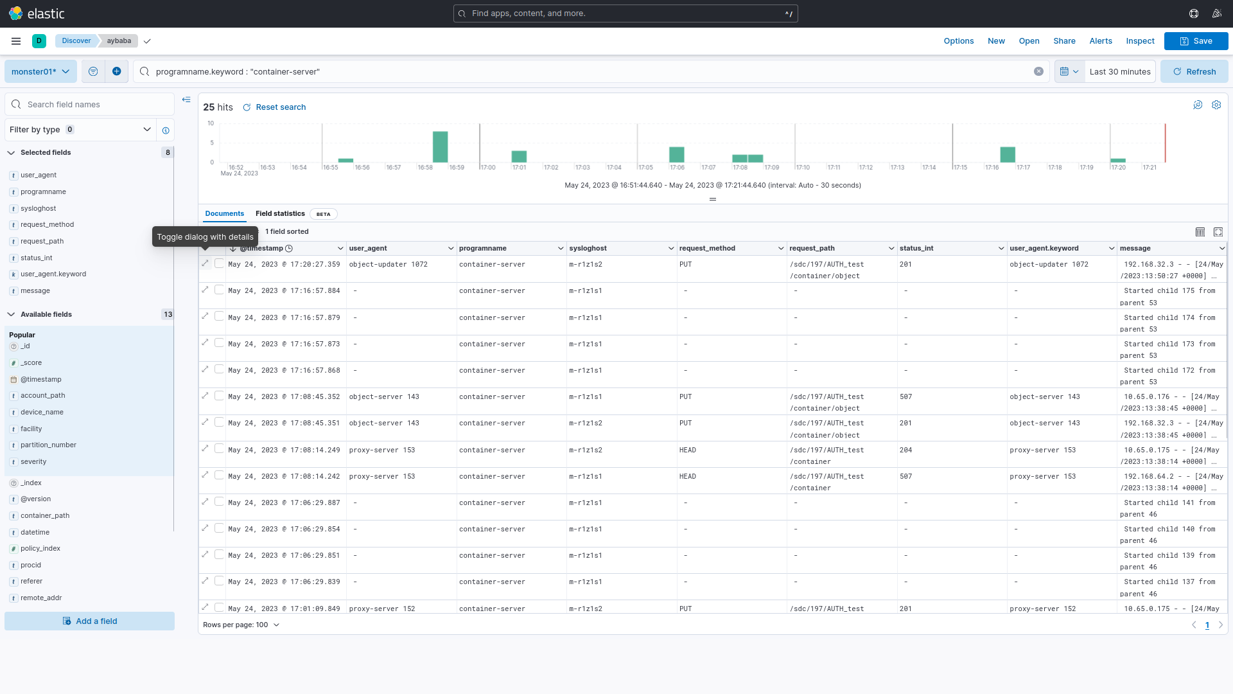Change Rows per page dropdown
Viewport: 1233px width, 694px height.
(241, 625)
